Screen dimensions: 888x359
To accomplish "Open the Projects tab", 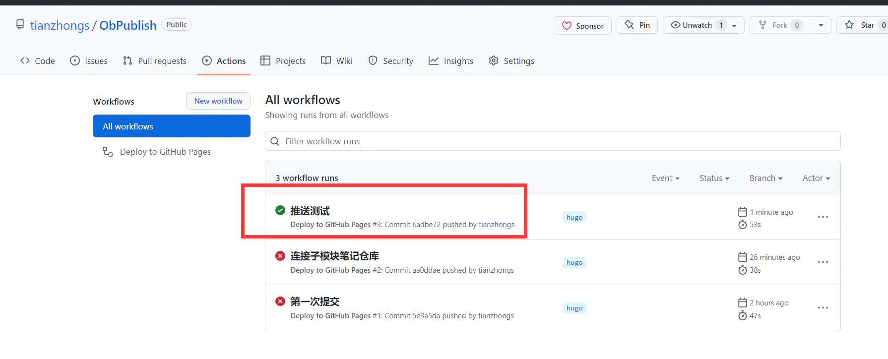I will (x=283, y=61).
